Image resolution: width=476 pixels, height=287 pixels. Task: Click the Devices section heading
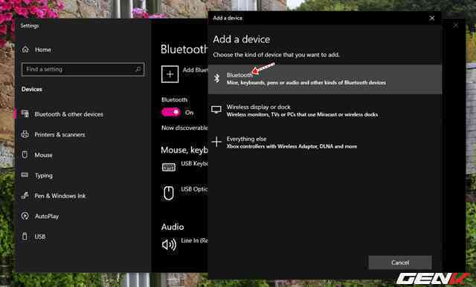(31, 89)
